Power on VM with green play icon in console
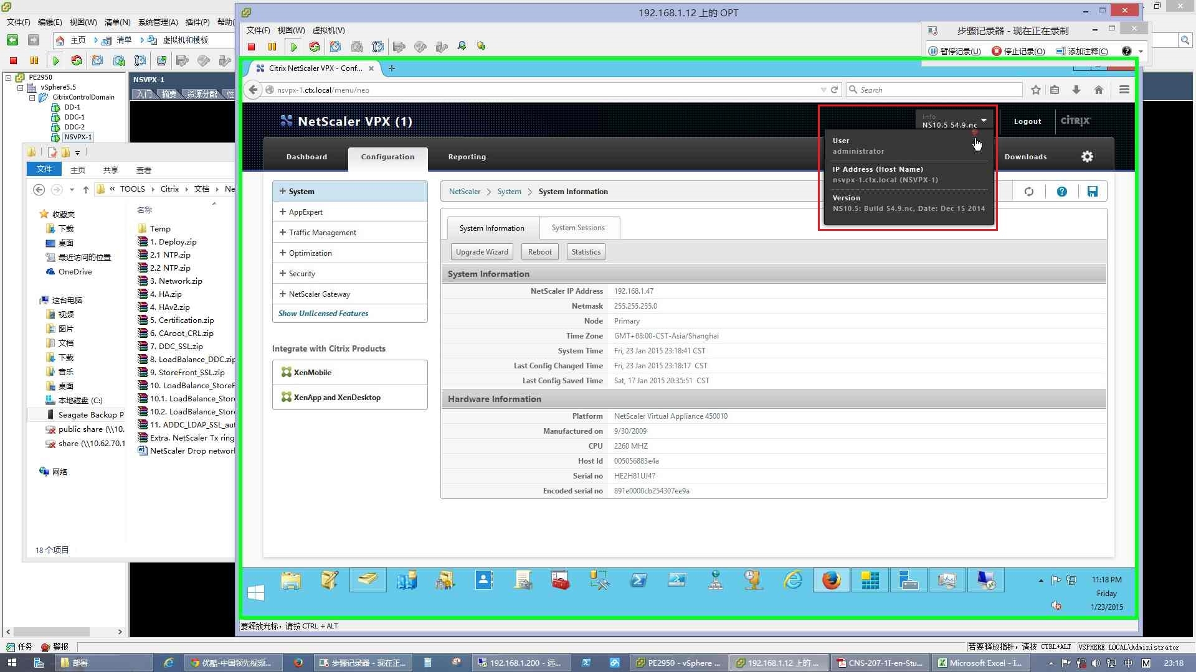 (x=294, y=47)
